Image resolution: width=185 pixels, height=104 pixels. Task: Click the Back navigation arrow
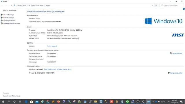click(x=2, y=5)
